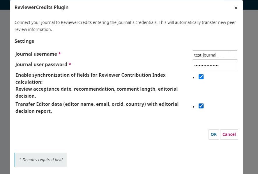This screenshot has height=174, width=258.
Task: Click the "Journal username" label
Action: pyautogui.click(x=36, y=54)
